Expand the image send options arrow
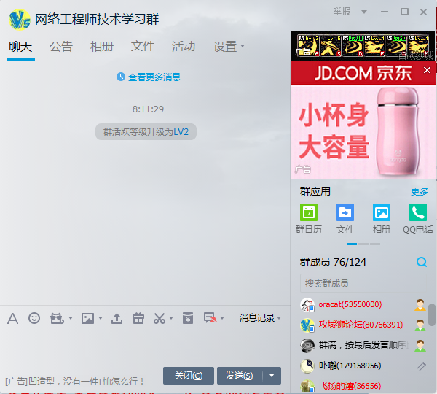This screenshot has width=437, height=394. pyautogui.click(x=101, y=318)
